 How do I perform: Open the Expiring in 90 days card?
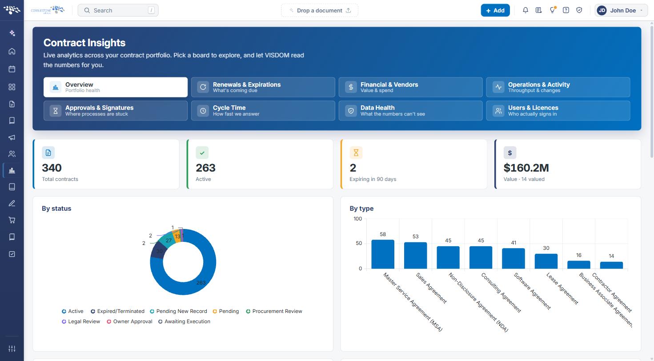pyautogui.click(x=414, y=164)
